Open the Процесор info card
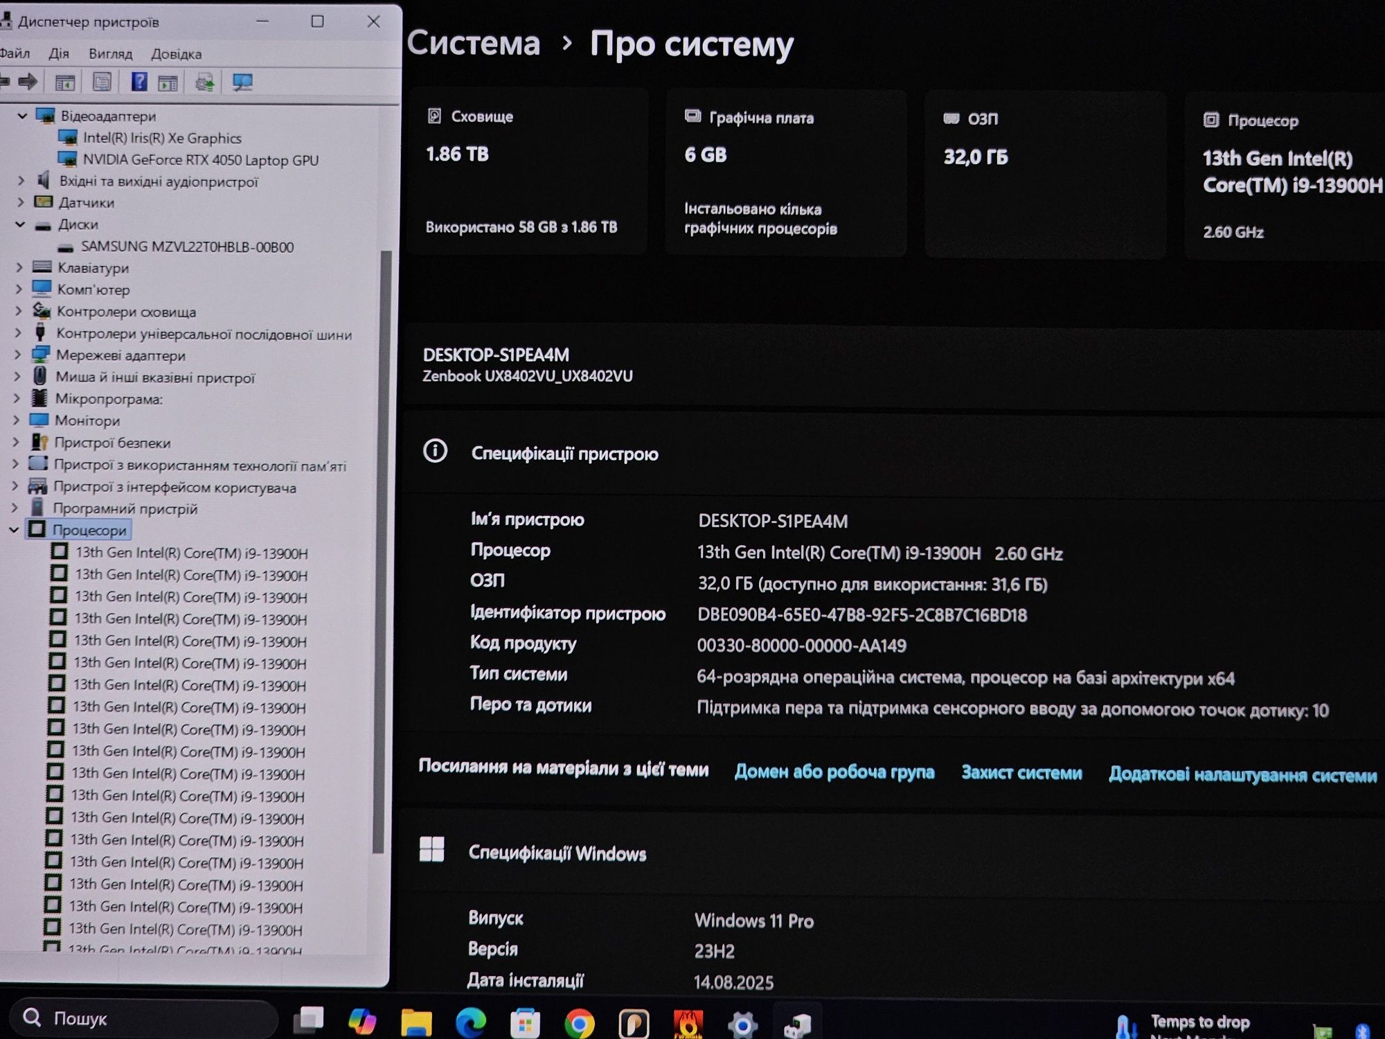Screen dimensions: 1385x1039 [x=1285, y=176]
